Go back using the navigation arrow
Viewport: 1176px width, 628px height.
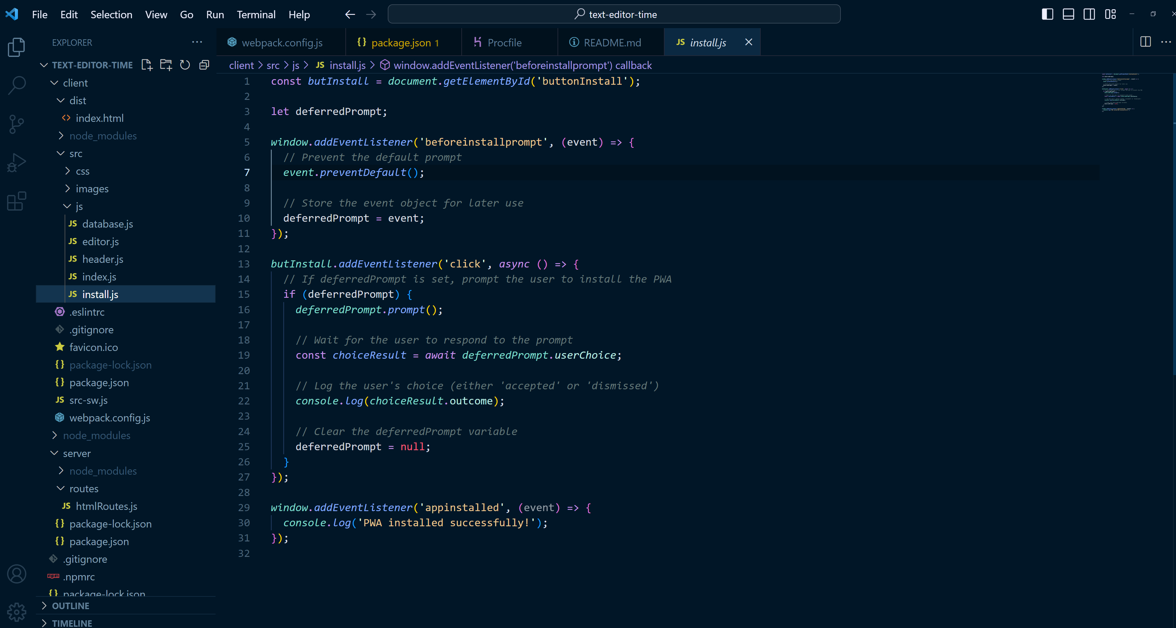[350, 15]
